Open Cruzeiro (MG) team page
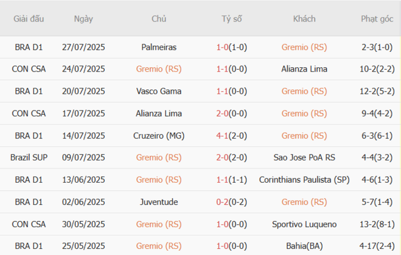The image size is (401, 255). [x=159, y=135]
